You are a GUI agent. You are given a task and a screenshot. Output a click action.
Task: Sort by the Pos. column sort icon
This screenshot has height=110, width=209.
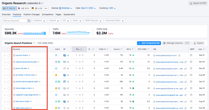tap(81, 49)
